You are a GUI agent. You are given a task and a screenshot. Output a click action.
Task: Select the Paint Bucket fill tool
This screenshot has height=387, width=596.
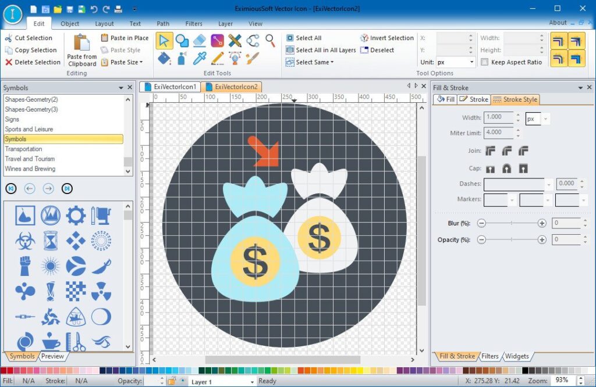click(x=164, y=58)
